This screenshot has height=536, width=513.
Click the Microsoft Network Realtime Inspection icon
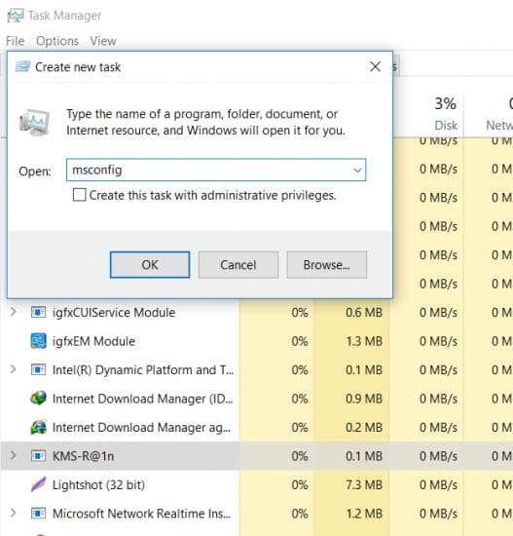[38, 513]
